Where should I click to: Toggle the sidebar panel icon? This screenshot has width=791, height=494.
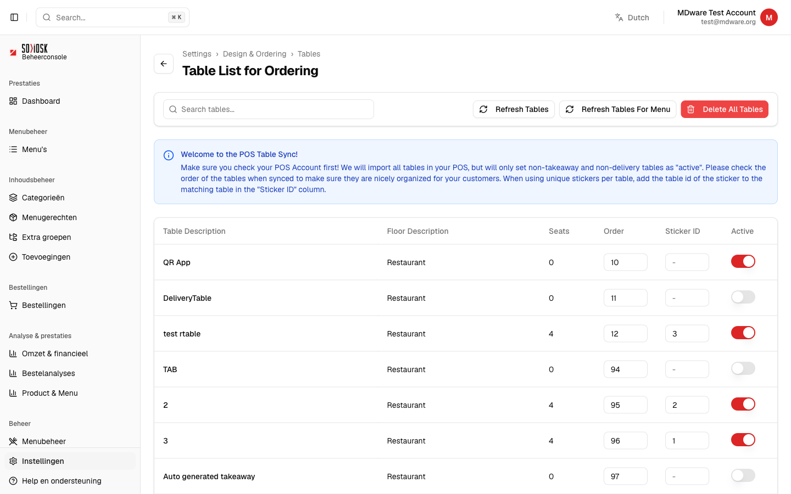coord(14,18)
